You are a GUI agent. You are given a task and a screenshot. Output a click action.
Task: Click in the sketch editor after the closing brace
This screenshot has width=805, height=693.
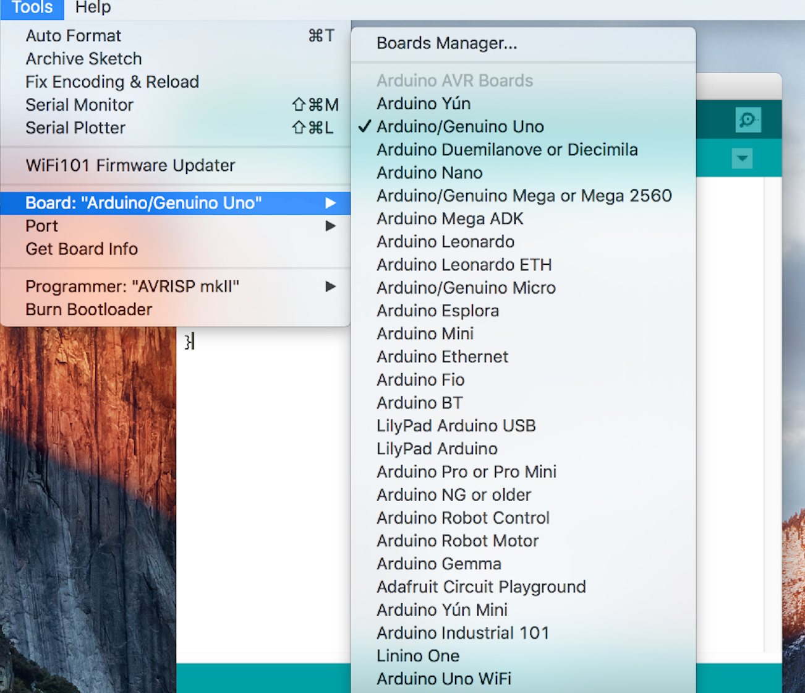(x=194, y=342)
